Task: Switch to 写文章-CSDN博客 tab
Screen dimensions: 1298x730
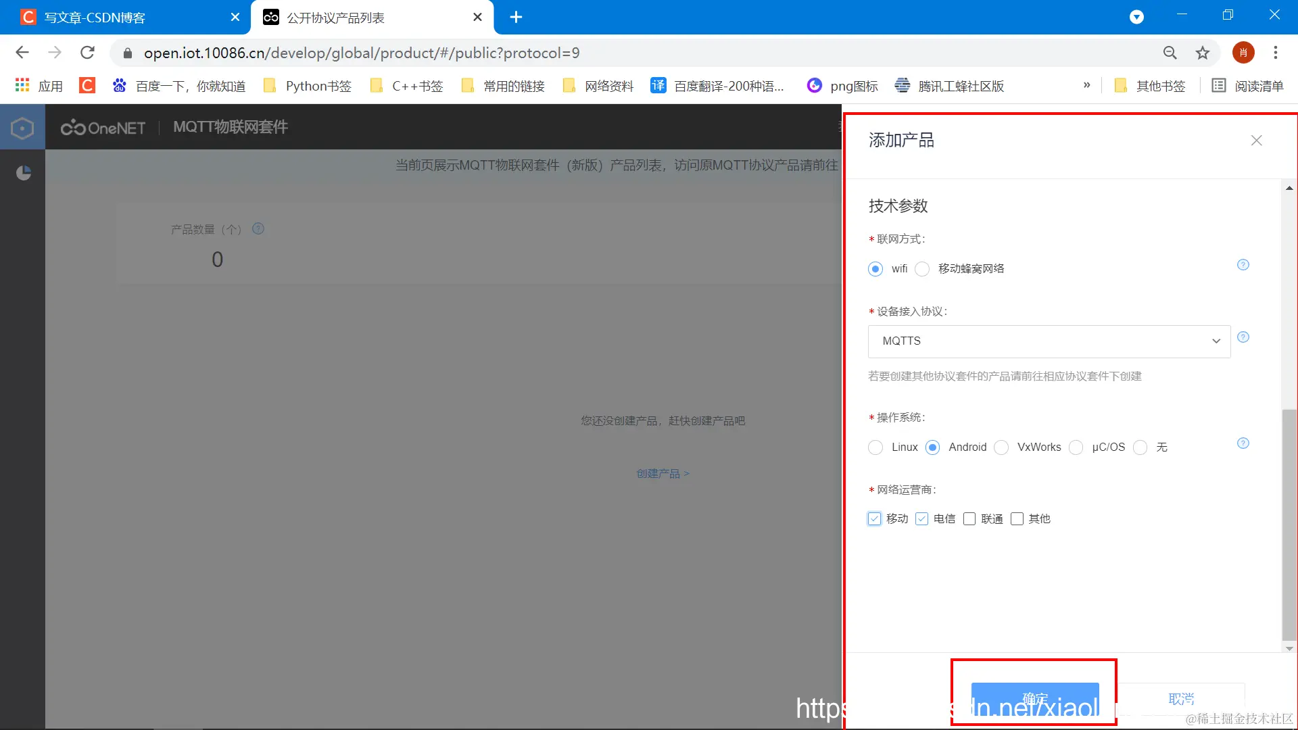Action: (x=95, y=18)
